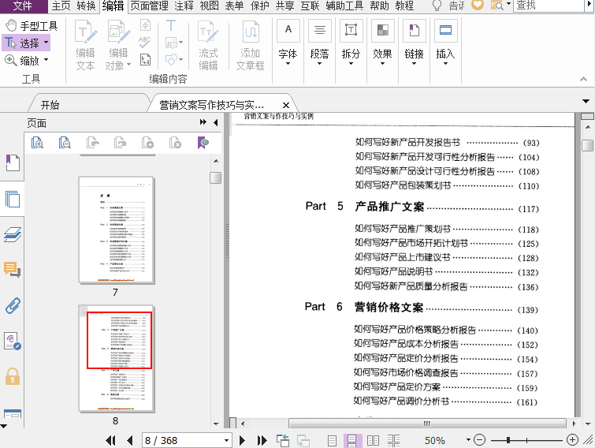Open the page number dropdown list

[227, 440]
